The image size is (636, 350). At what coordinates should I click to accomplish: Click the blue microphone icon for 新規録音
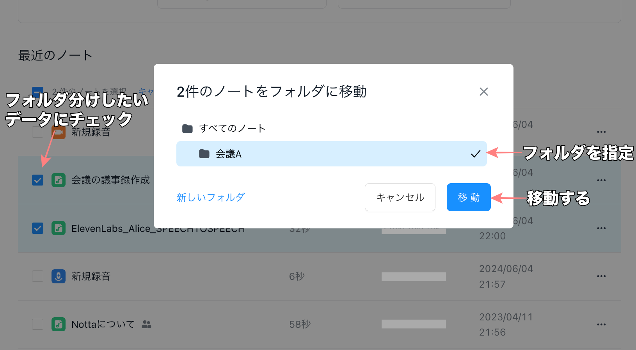[x=59, y=276]
